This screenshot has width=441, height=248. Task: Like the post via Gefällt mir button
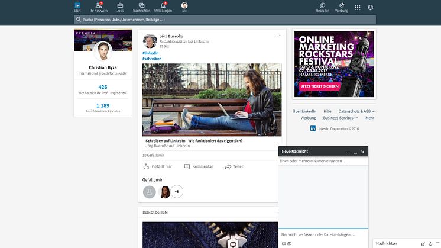[x=157, y=166]
